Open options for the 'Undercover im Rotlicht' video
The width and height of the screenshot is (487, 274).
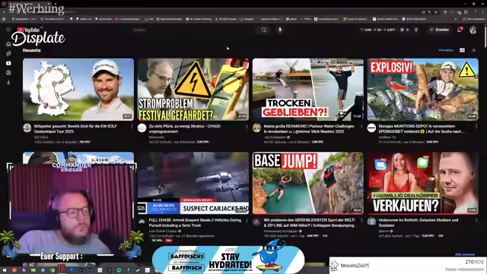[476, 220]
